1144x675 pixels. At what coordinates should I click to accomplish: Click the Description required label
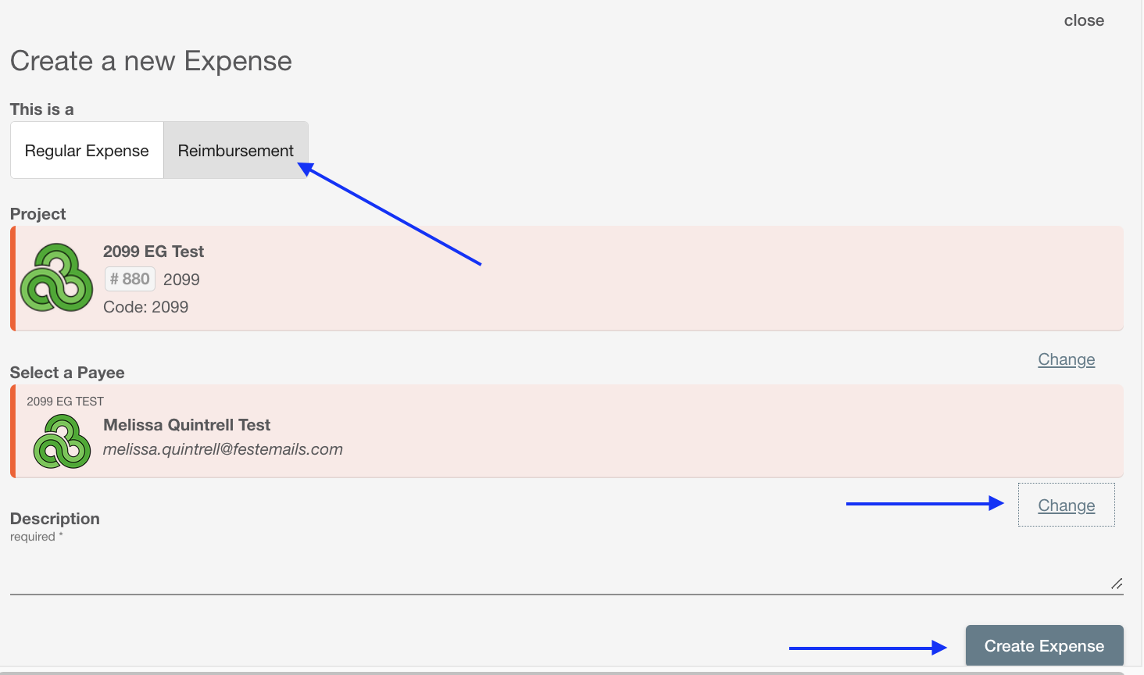(55, 526)
